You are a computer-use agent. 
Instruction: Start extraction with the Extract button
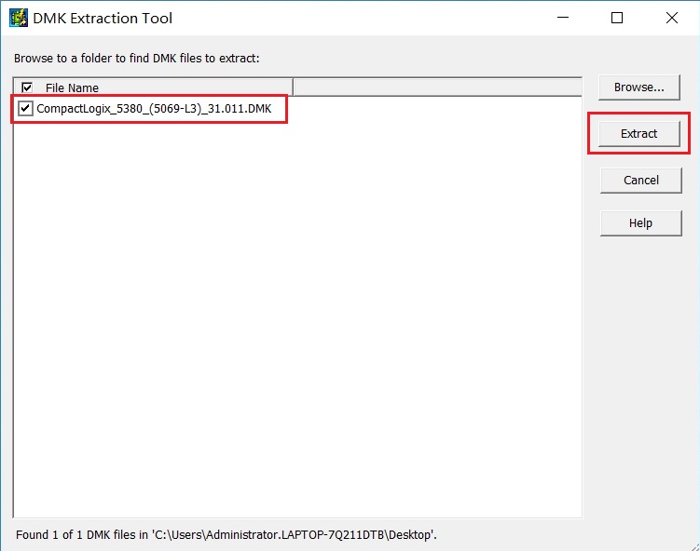pos(638,134)
